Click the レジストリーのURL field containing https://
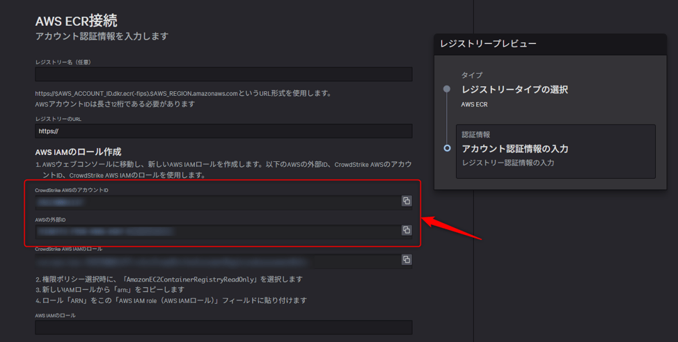This screenshot has height=342, width=678. point(223,131)
